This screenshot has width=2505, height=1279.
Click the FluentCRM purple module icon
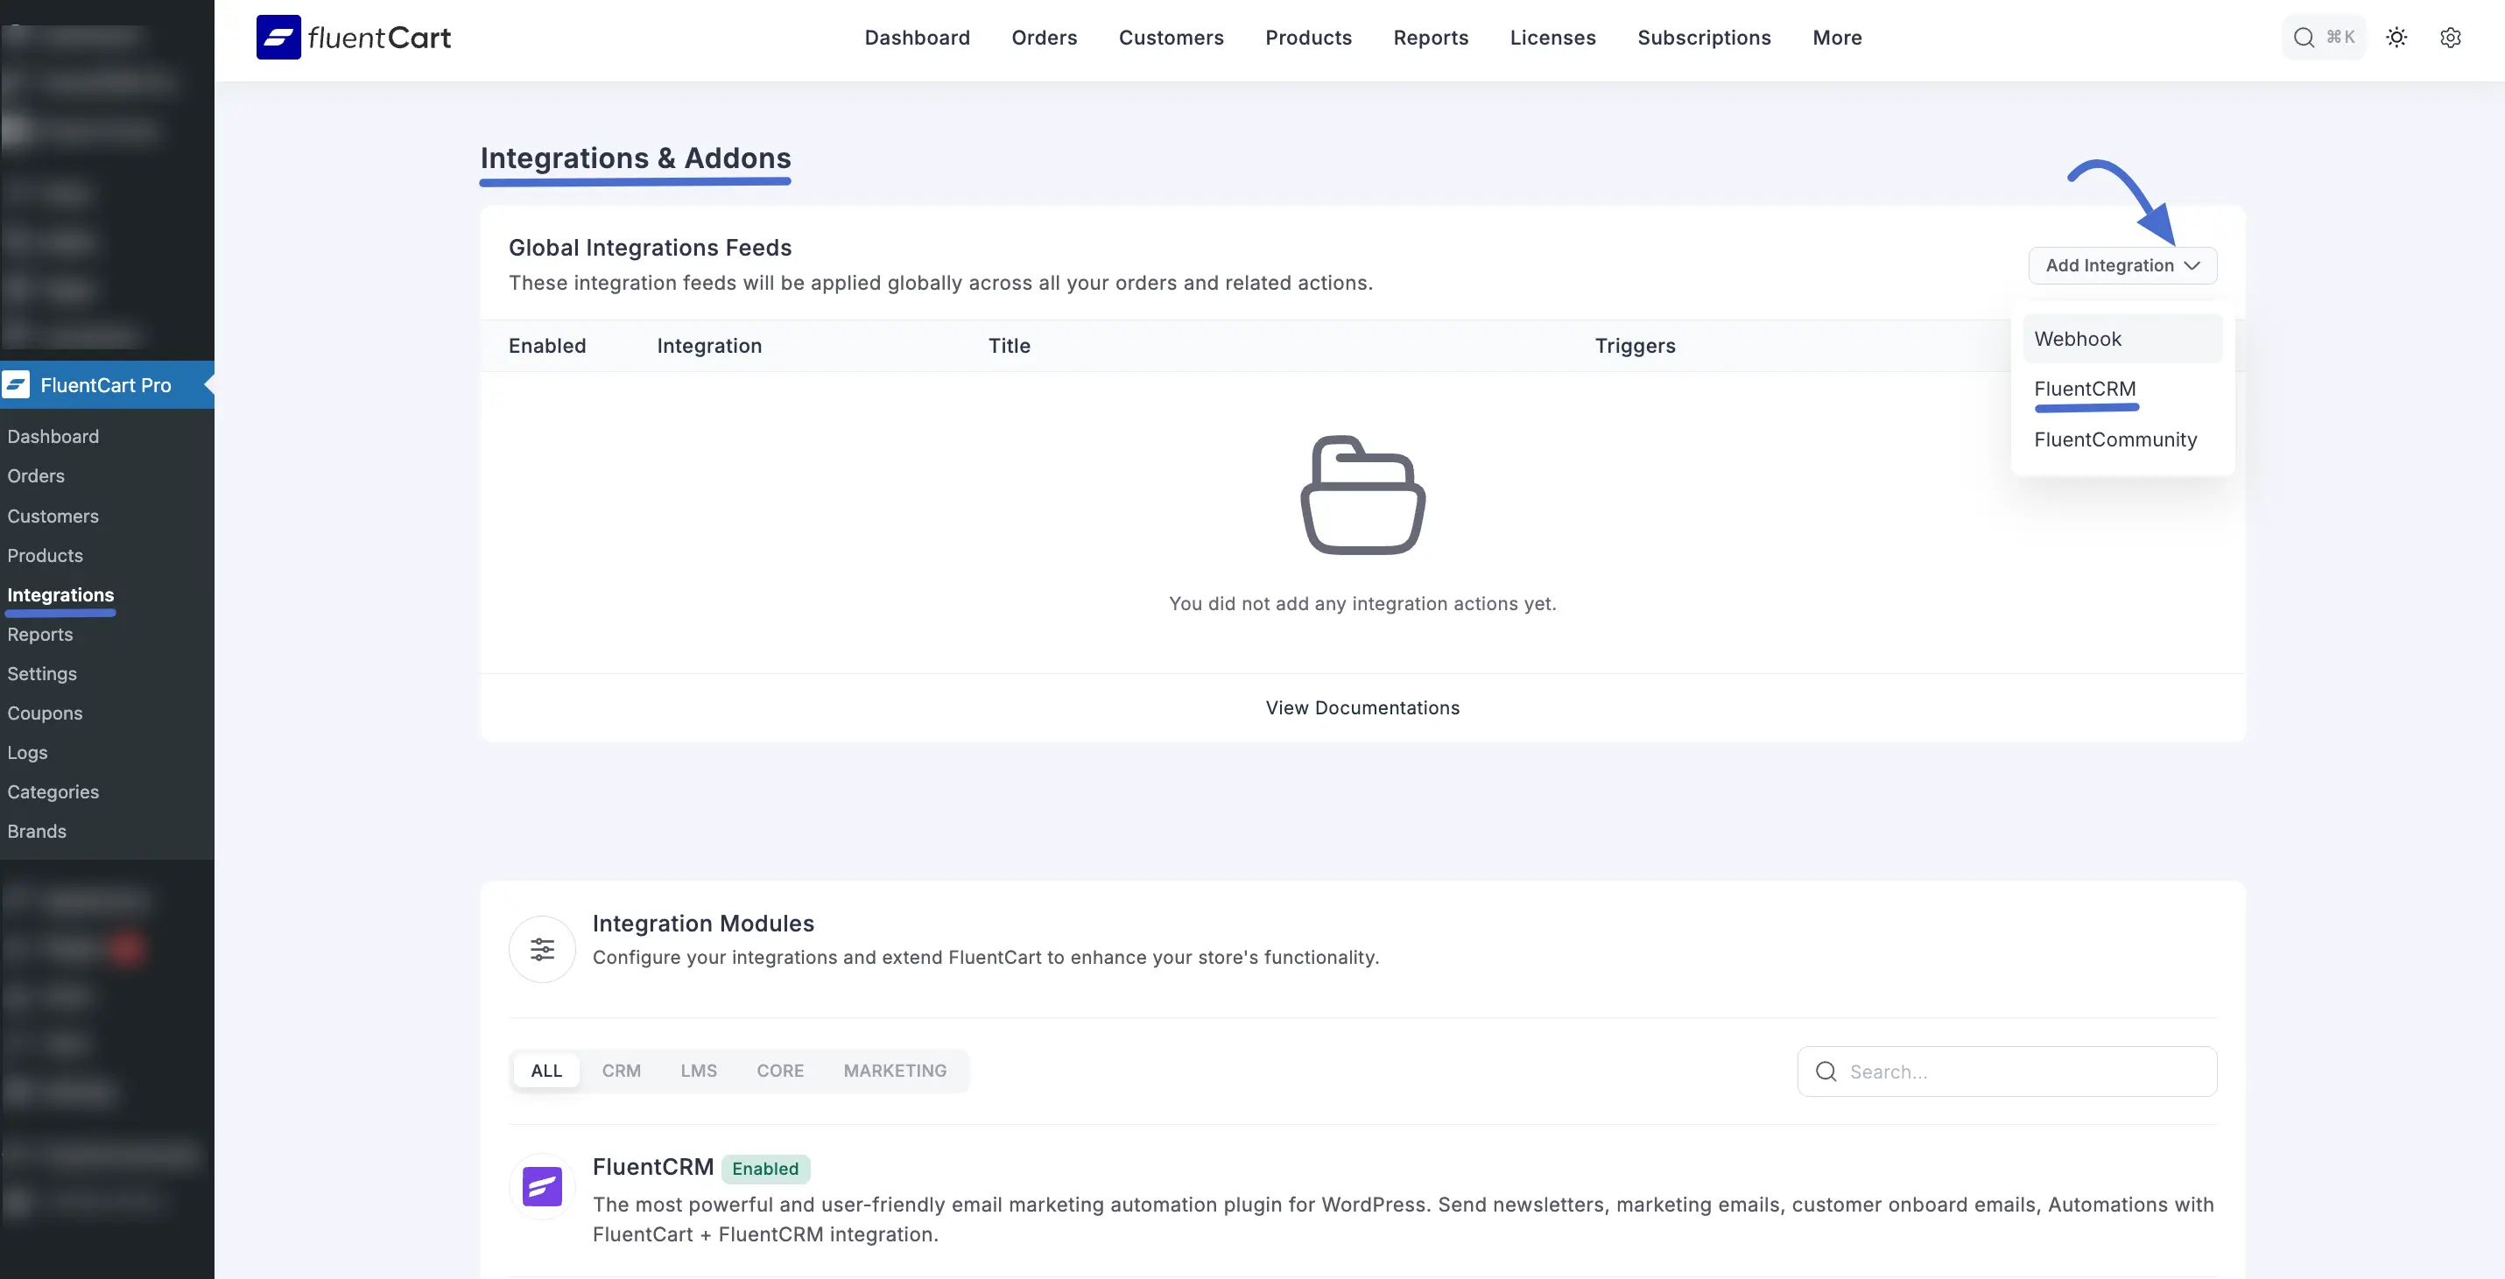[542, 1185]
